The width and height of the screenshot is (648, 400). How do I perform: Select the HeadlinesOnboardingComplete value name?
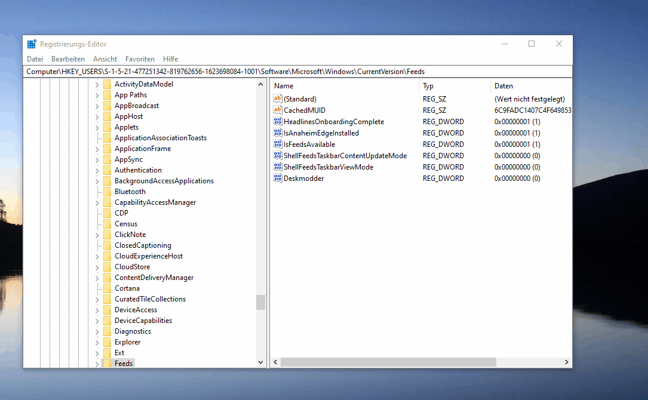click(x=334, y=122)
